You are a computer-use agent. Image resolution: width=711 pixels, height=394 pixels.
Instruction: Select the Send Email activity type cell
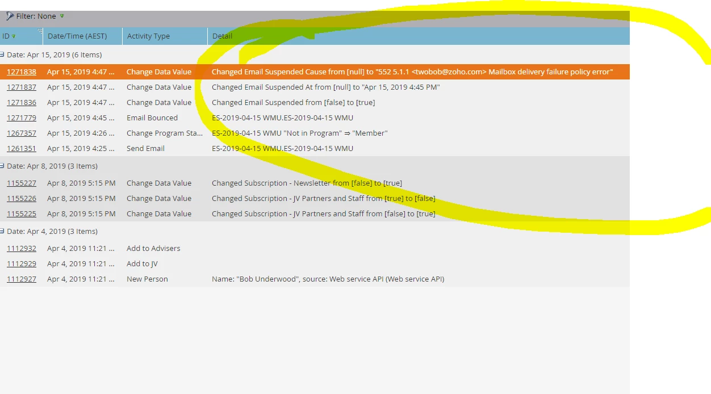[x=145, y=149]
